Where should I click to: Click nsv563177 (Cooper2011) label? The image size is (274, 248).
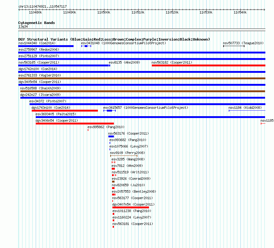132,198
